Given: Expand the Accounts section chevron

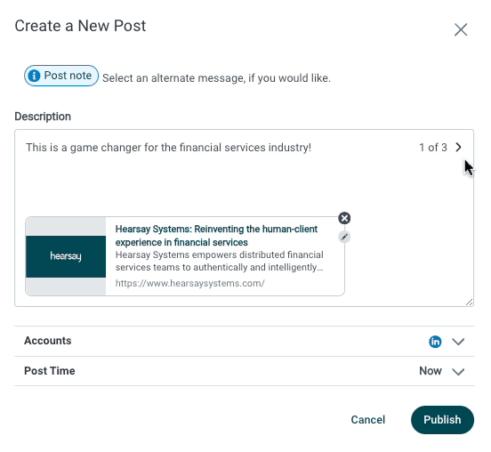Looking at the screenshot, I should 458,342.
